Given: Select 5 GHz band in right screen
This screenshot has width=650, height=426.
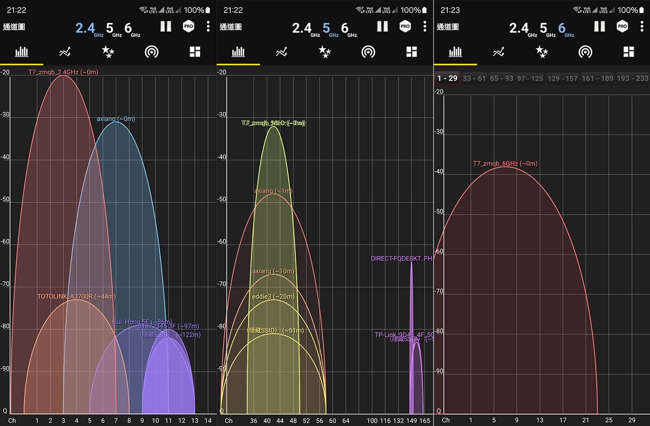Looking at the screenshot, I should coord(548,29).
